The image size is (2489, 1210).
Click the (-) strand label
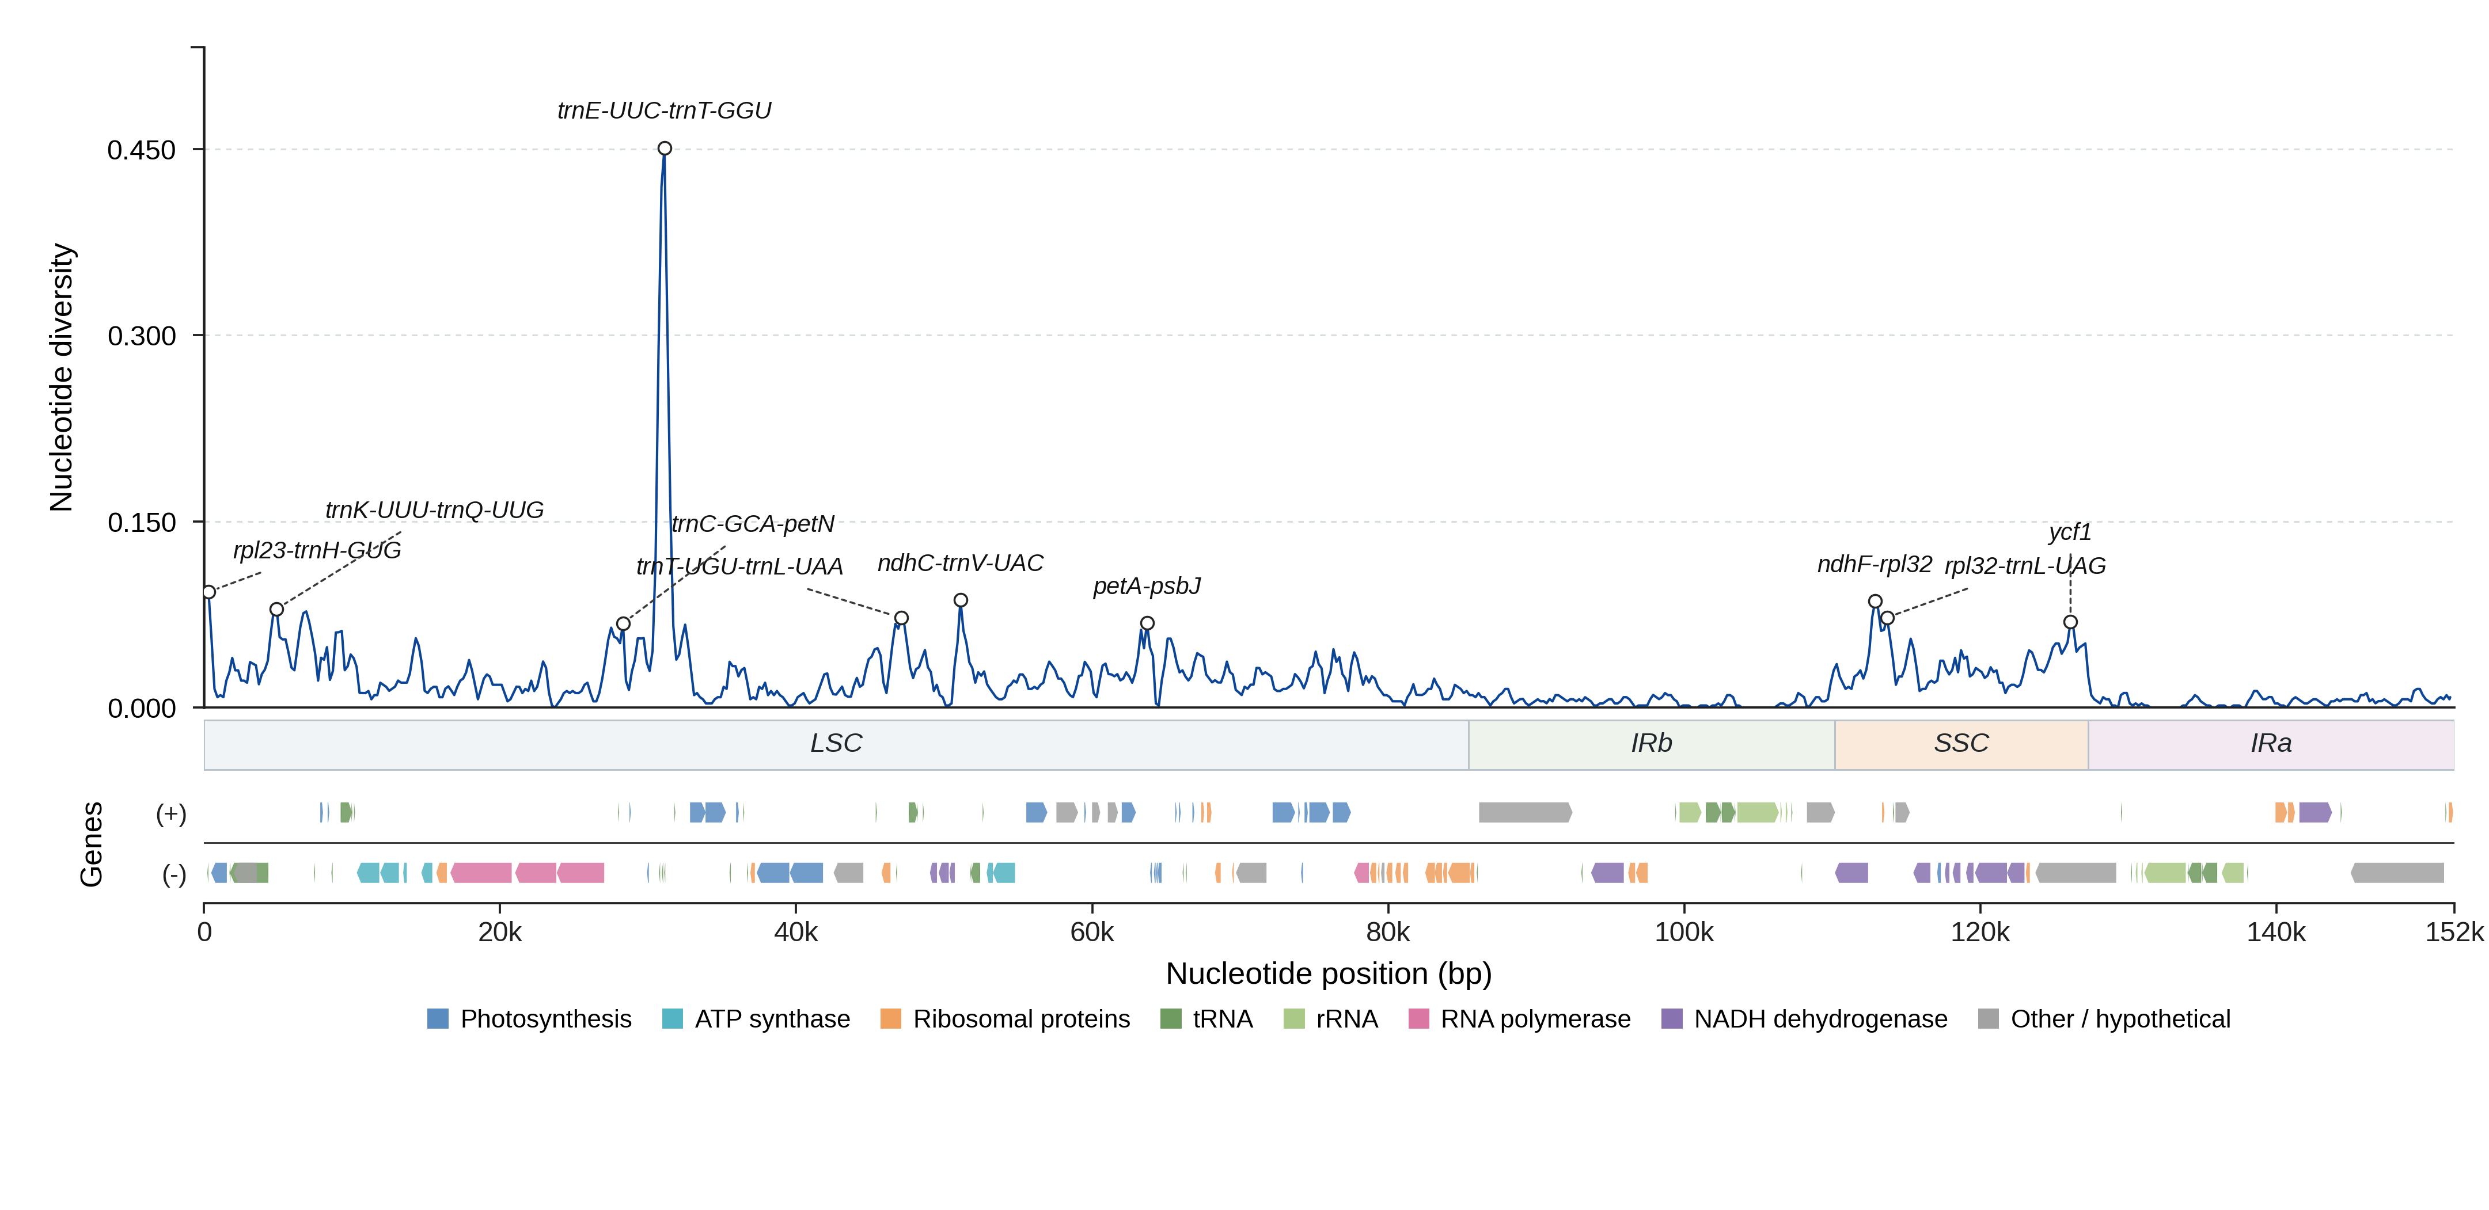pyautogui.click(x=174, y=875)
